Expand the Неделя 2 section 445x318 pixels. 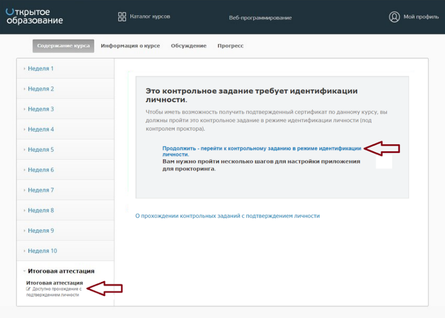point(66,89)
